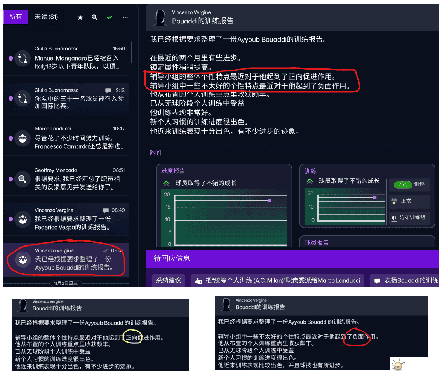Click the unread dot on the 10:47 message
Image resolution: width=442 pixels, height=374 pixels.
tap(11, 138)
